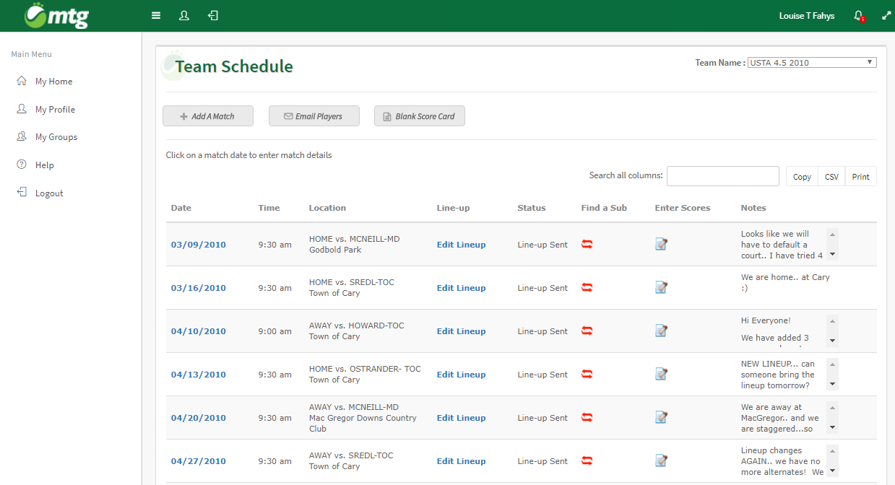Toggle fullscreen with the expand arrows icon
This screenshot has width=895, height=485.
(x=886, y=15)
